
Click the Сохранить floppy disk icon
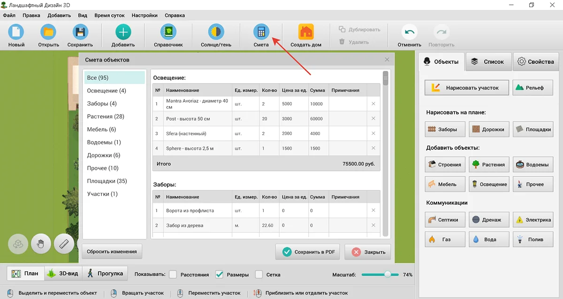pos(80,33)
